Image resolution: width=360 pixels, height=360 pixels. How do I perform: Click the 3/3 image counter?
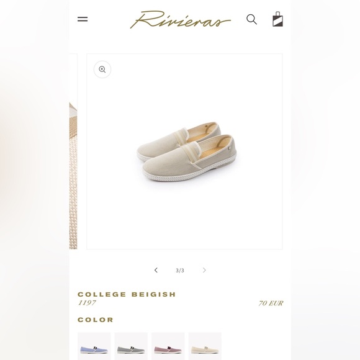coord(180,271)
